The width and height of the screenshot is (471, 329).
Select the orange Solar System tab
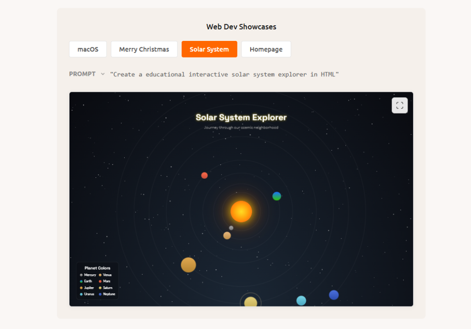(209, 49)
